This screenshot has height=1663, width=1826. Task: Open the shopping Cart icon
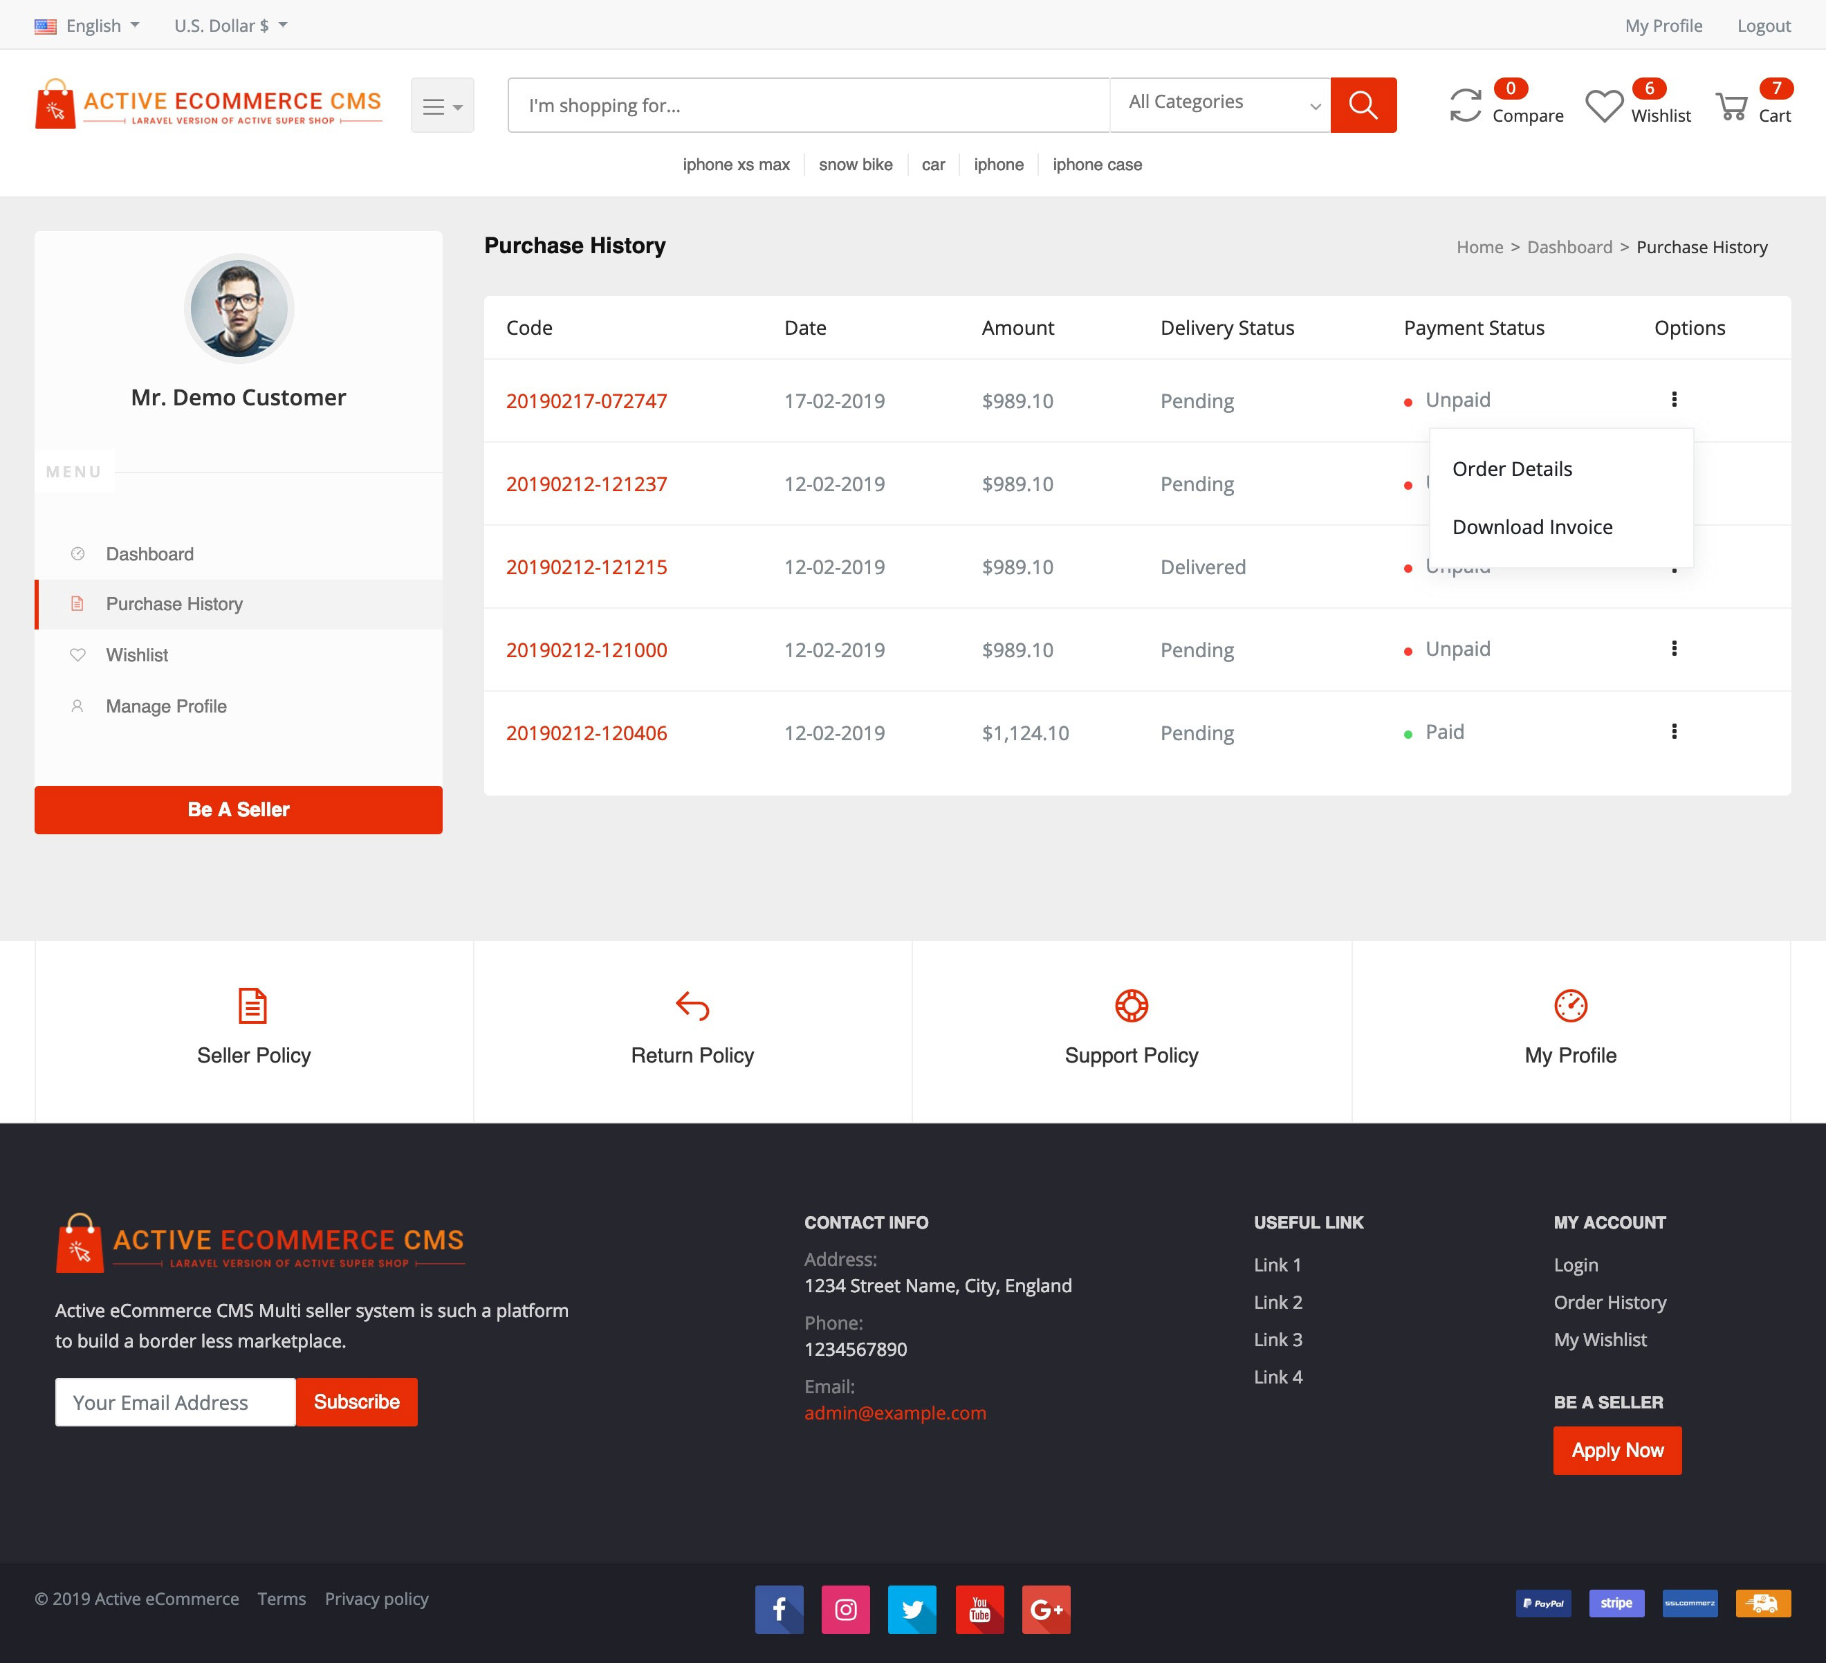[x=1731, y=107]
